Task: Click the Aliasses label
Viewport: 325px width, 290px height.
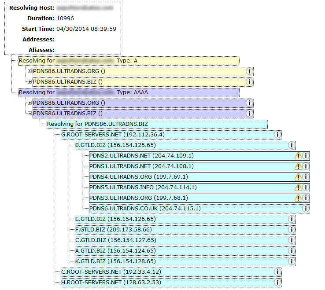Action: point(42,50)
